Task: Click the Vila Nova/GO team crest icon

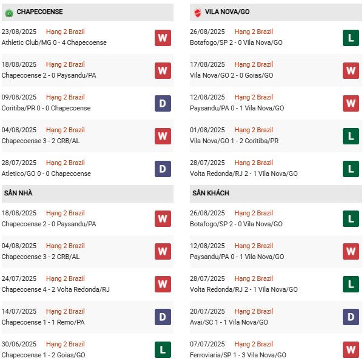Action: tap(197, 12)
